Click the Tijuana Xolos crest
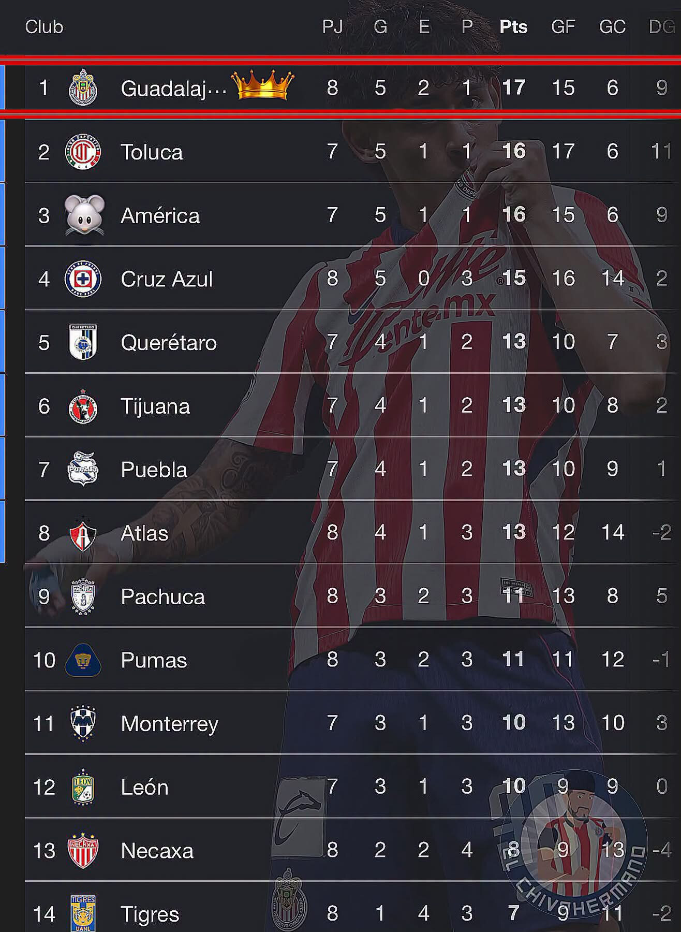 click(83, 406)
